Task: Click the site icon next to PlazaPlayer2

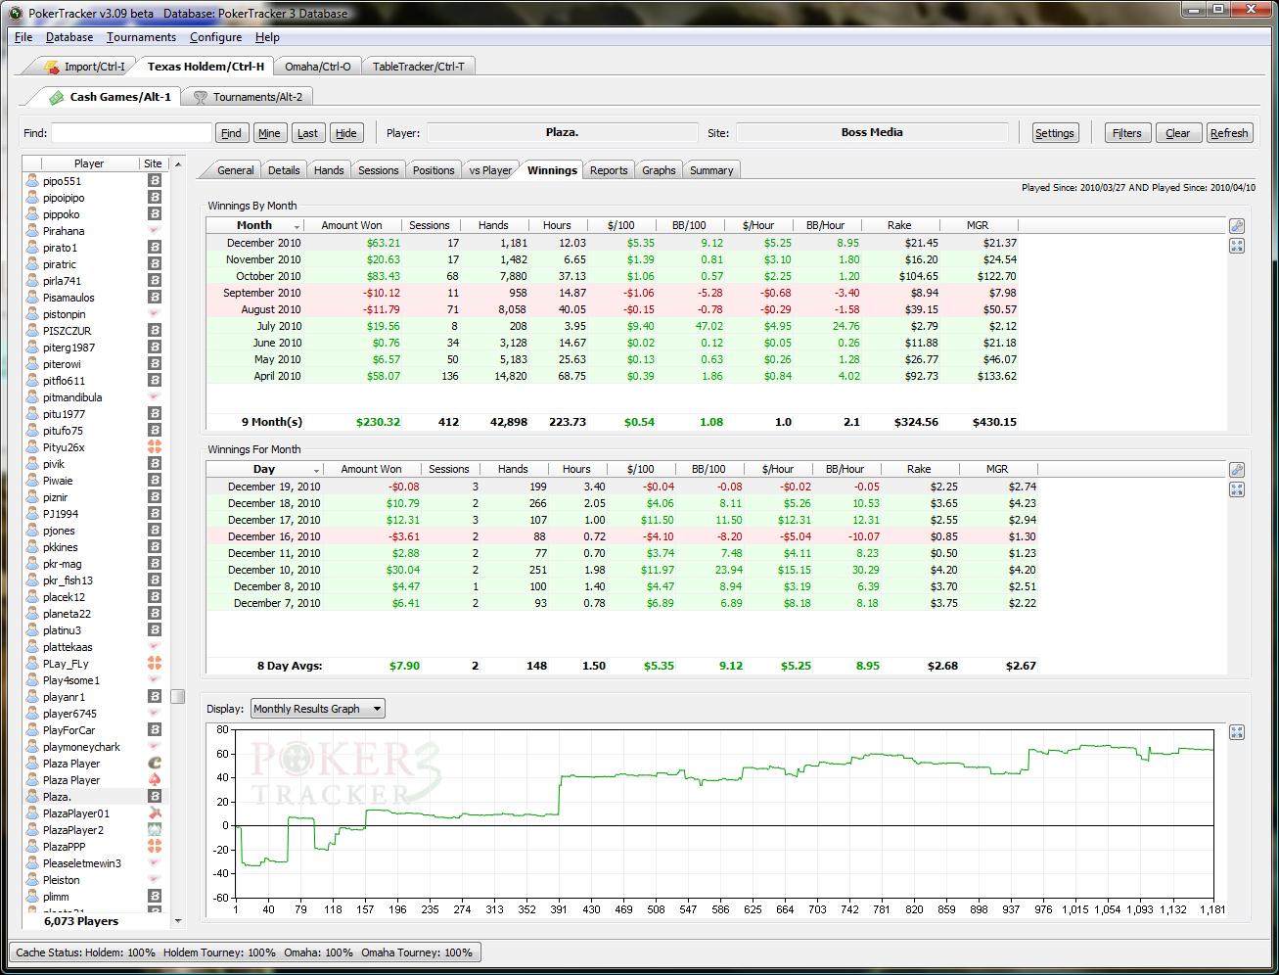Action: coord(155,830)
